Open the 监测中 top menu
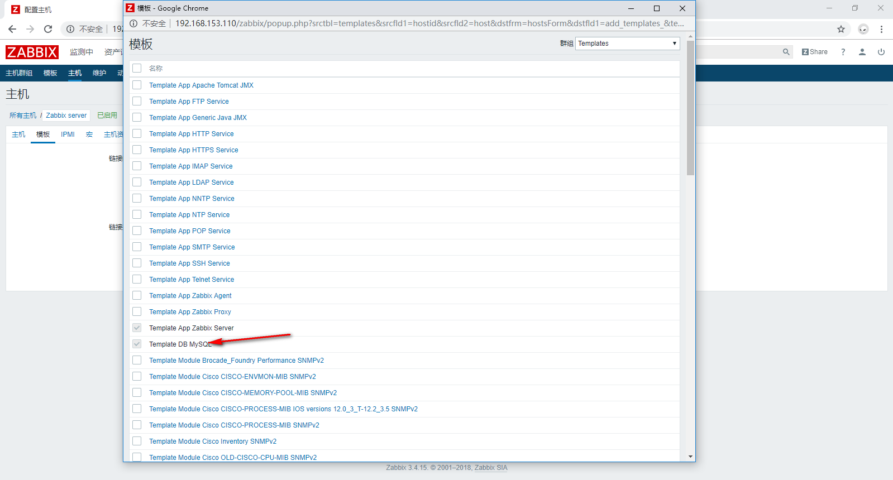Screen dimensions: 893x480 (82, 52)
